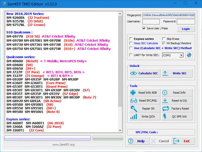
Task: Click the scroll down arrow in device list
Action: 120,130
